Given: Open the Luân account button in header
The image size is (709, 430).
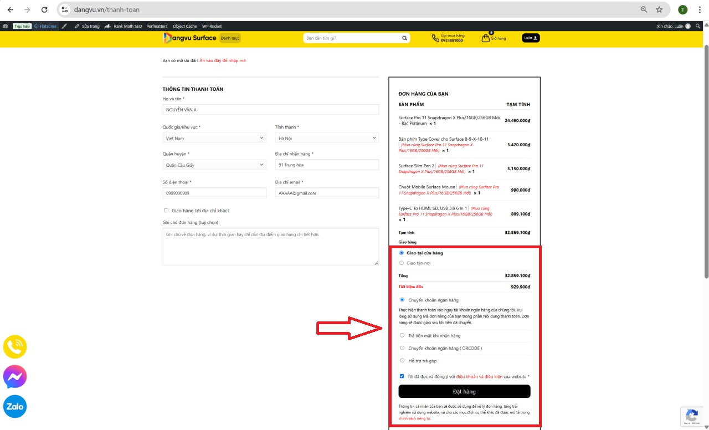Looking at the screenshot, I should [x=531, y=38].
